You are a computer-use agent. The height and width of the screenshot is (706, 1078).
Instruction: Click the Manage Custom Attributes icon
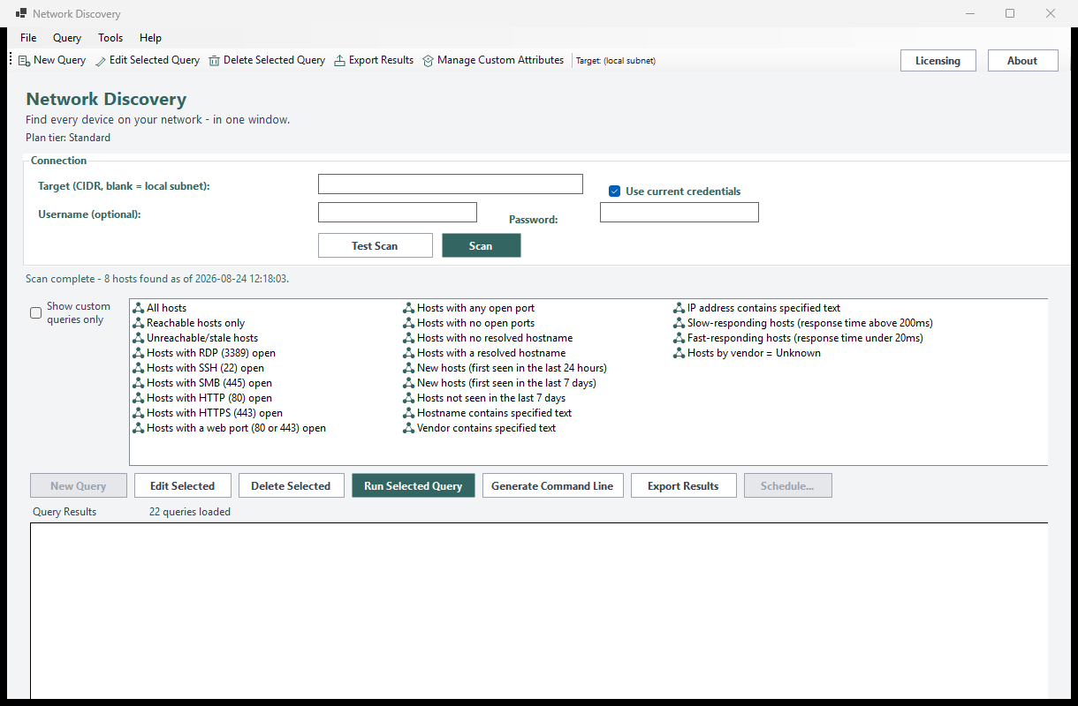point(429,61)
